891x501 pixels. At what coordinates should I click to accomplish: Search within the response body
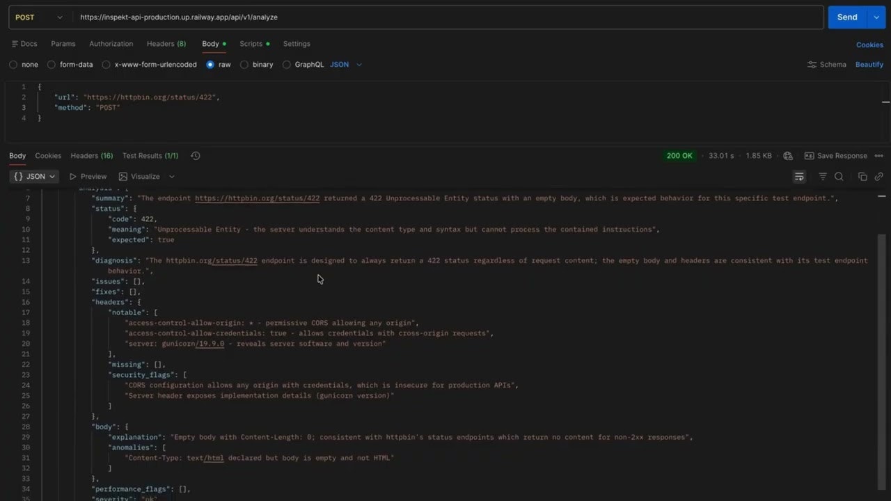[x=839, y=177]
